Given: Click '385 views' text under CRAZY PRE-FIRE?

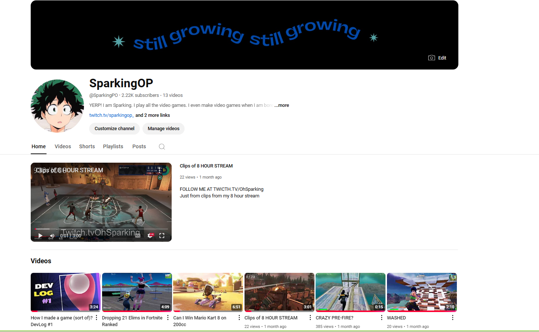Looking at the screenshot, I should (x=324, y=327).
